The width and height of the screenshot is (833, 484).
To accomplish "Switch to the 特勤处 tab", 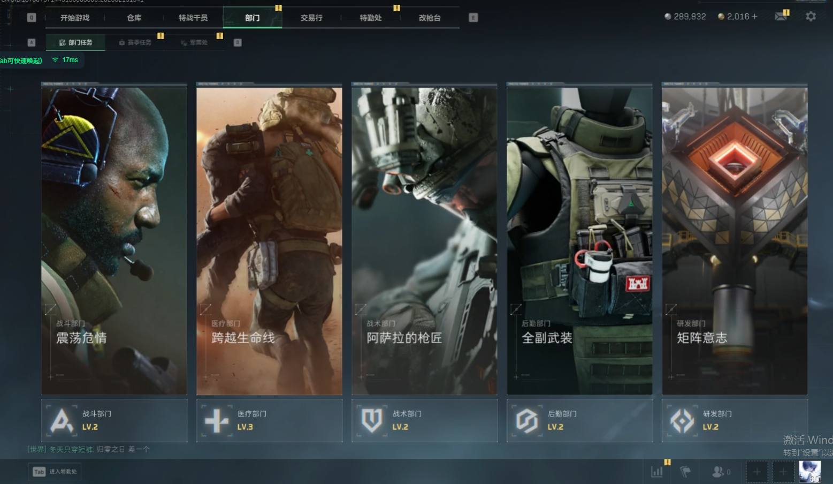I will pos(371,18).
